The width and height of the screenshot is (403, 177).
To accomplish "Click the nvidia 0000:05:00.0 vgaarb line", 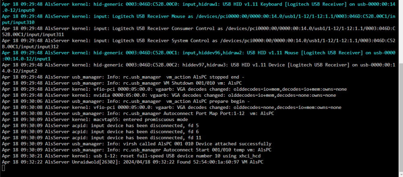I will pos(169,96).
